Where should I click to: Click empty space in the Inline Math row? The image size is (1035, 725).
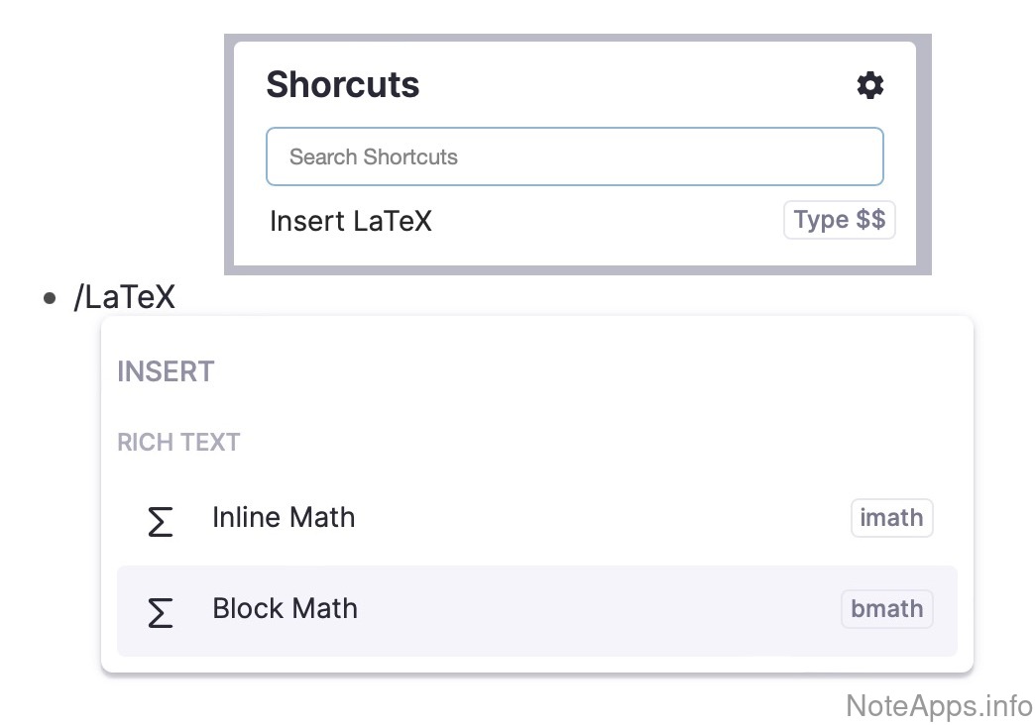click(595, 519)
